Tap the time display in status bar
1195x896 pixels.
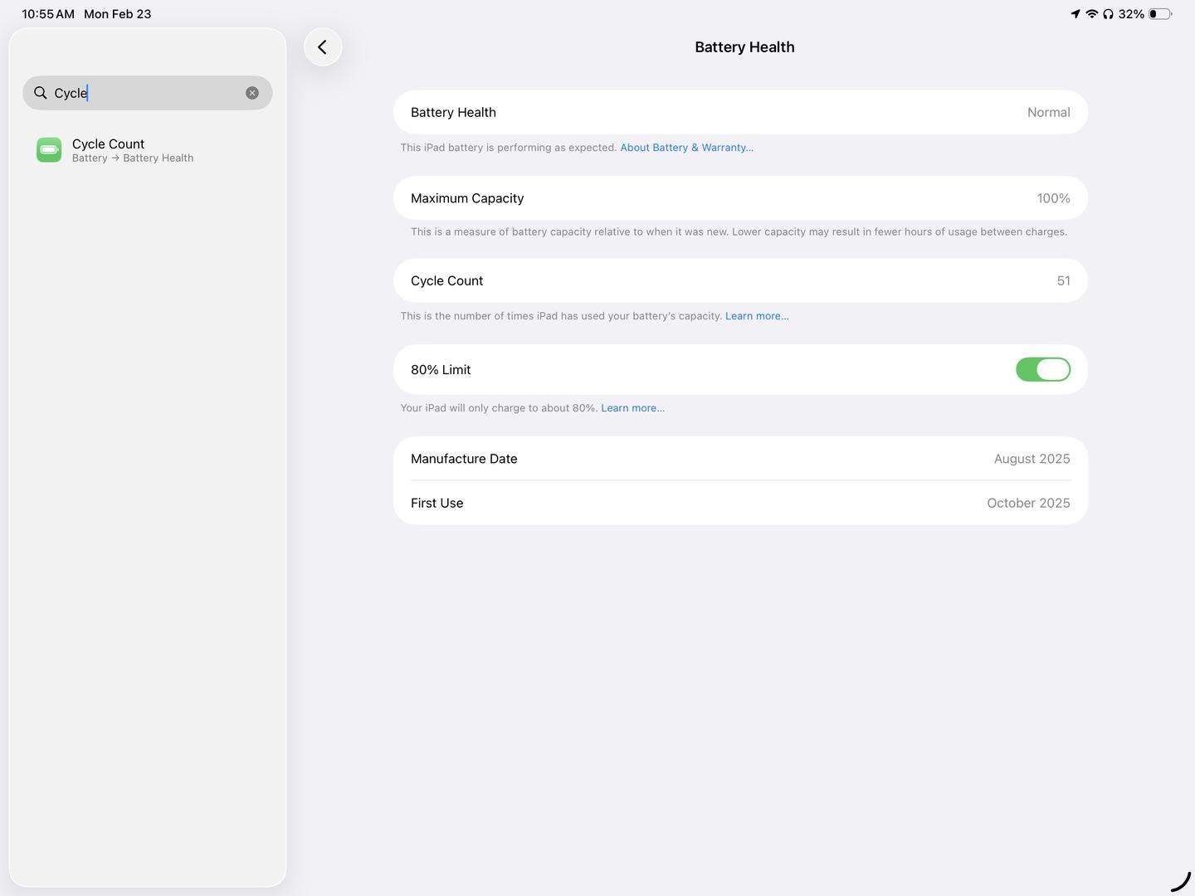pyautogui.click(x=48, y=14)
